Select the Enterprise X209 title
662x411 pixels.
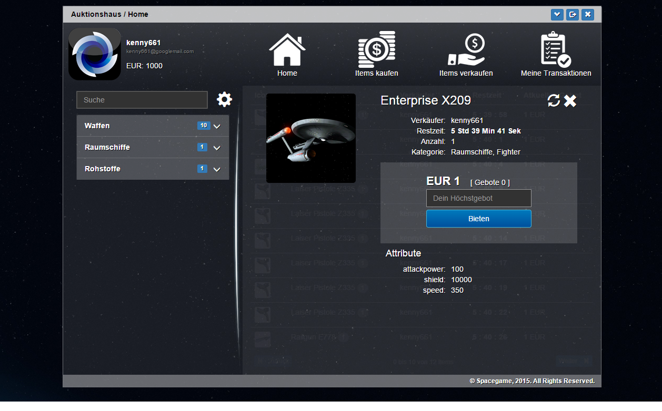426,100
